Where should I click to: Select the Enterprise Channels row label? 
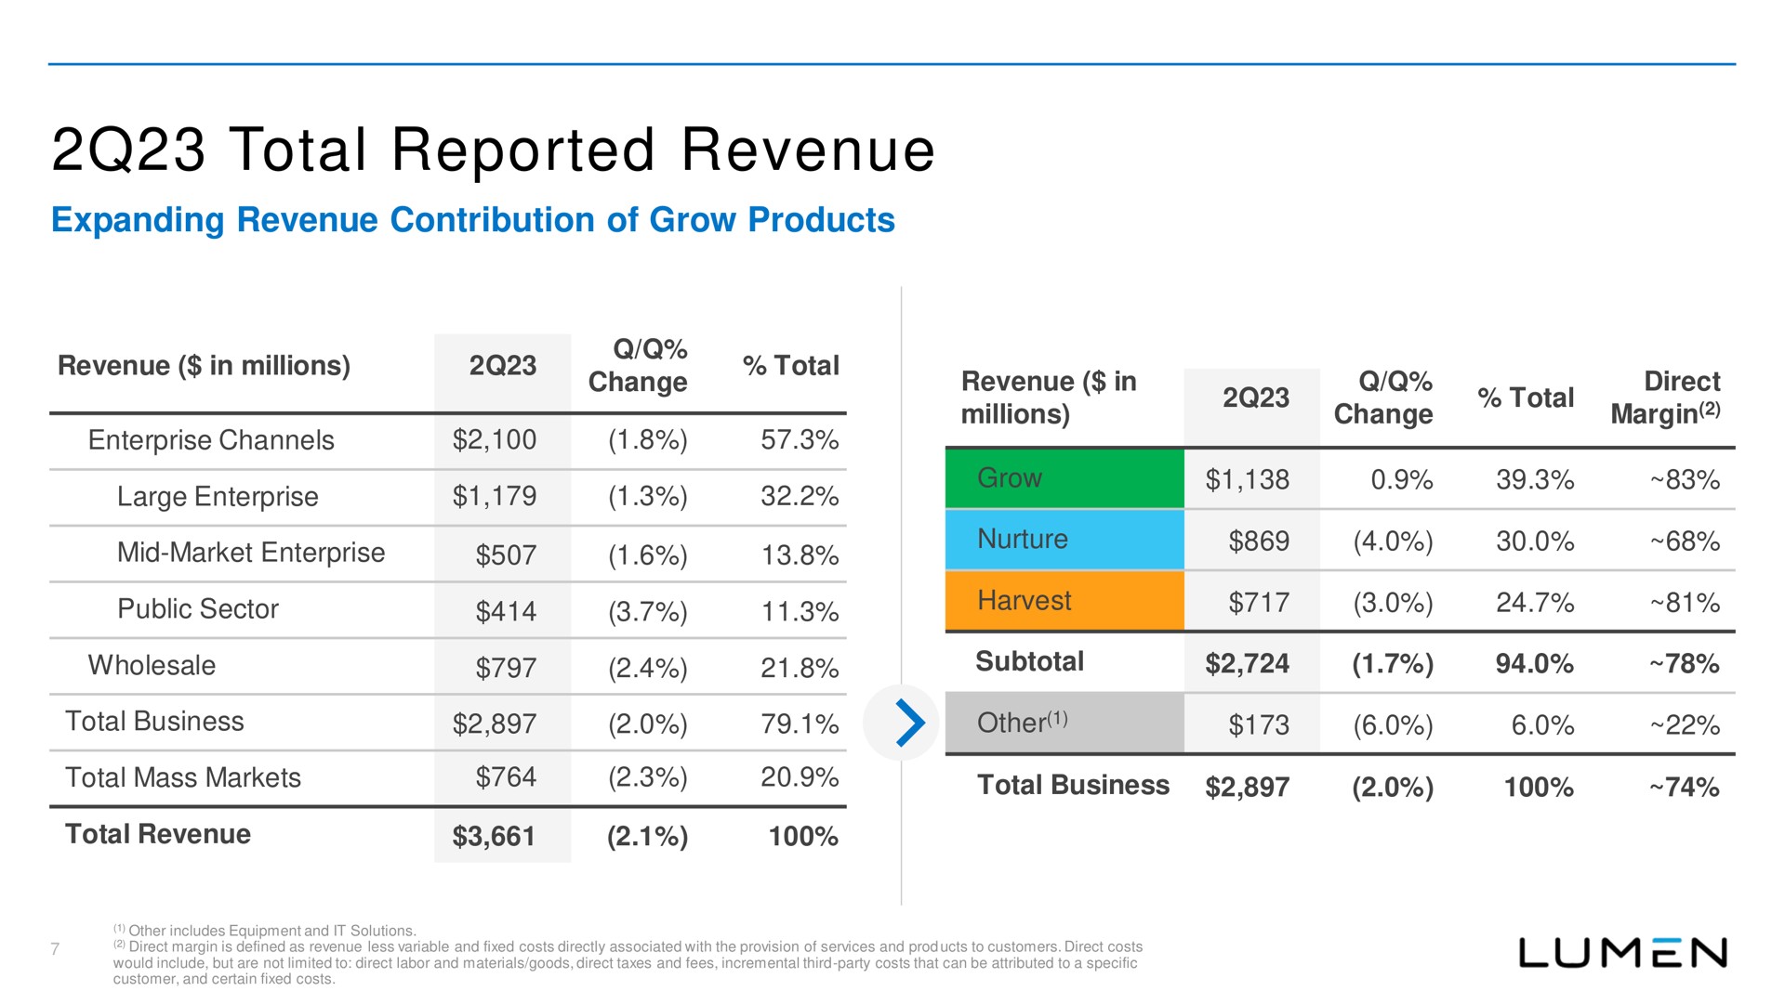point(211,440)
